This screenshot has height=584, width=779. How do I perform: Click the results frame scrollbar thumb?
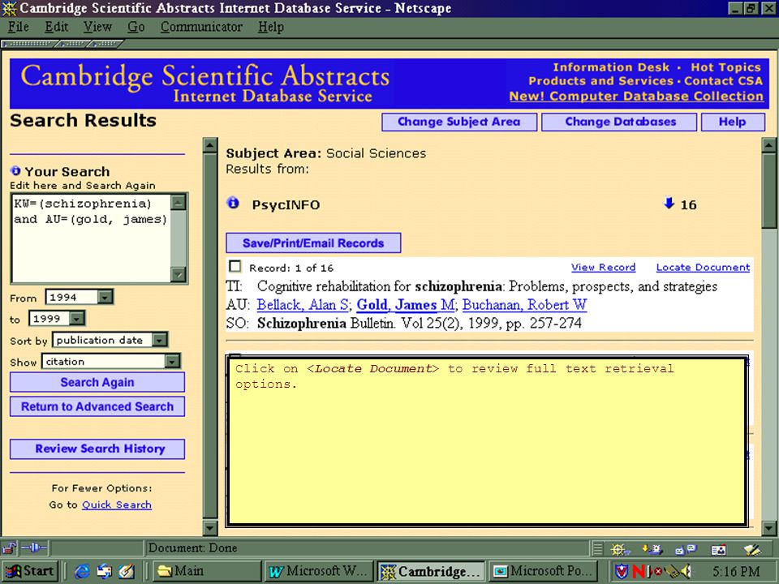pos(768,191)
